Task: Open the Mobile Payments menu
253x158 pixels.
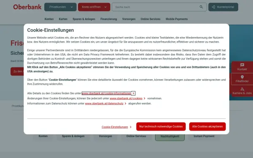Action: pyautogui.click(x=177, y=19)
